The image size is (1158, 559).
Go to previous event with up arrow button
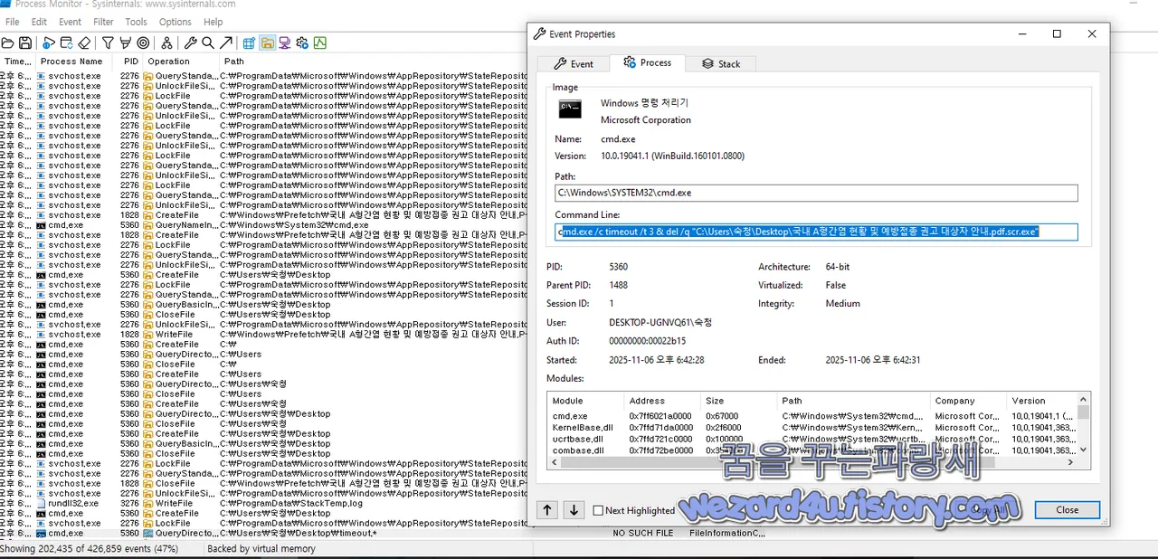point(547,510)
